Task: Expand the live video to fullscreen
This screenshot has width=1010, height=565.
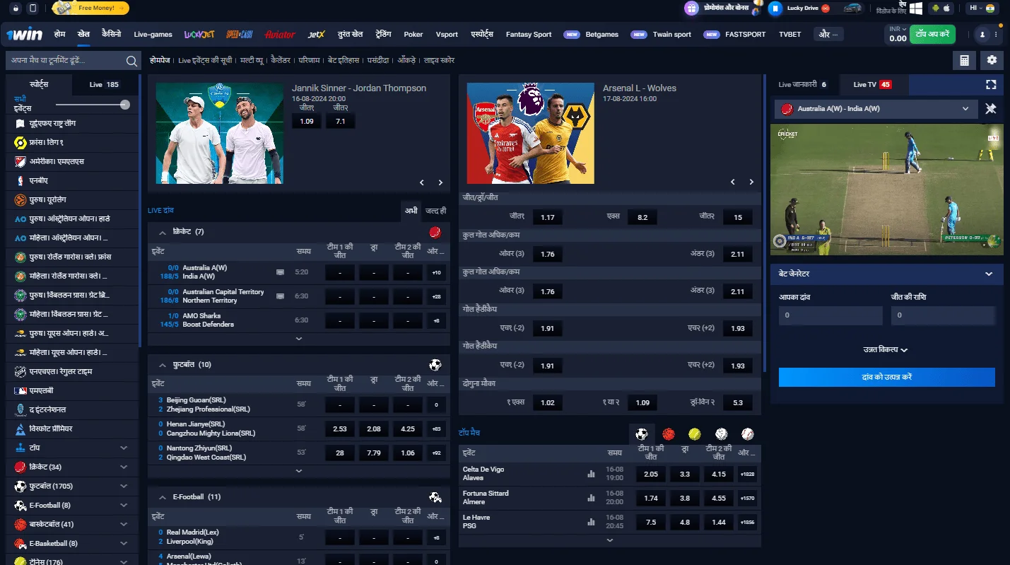Action: point(991,85)
